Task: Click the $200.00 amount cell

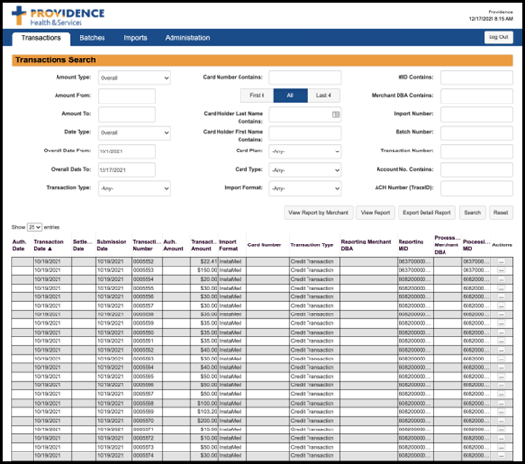Action: coord(204,421)
